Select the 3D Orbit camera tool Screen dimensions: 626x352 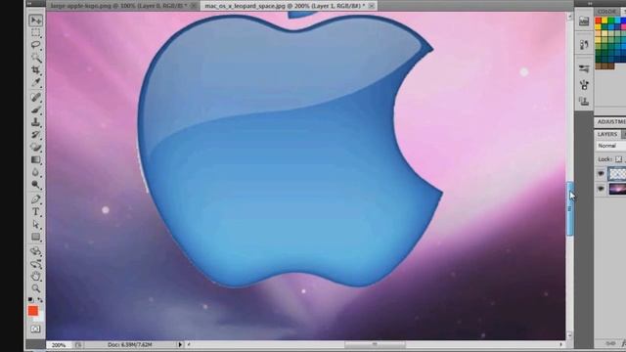point(35,263)
